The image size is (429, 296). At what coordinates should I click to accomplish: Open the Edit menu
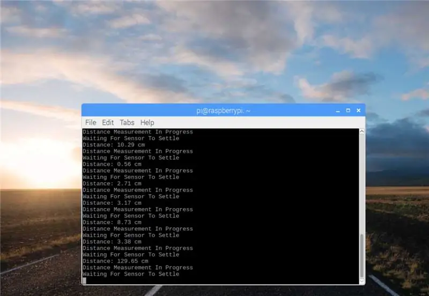(x=108, y=123)
